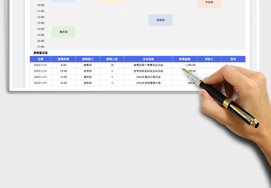Select the 审批人 column header
Viewport: 271px width, 188px height.
click(x=209, y=59)
